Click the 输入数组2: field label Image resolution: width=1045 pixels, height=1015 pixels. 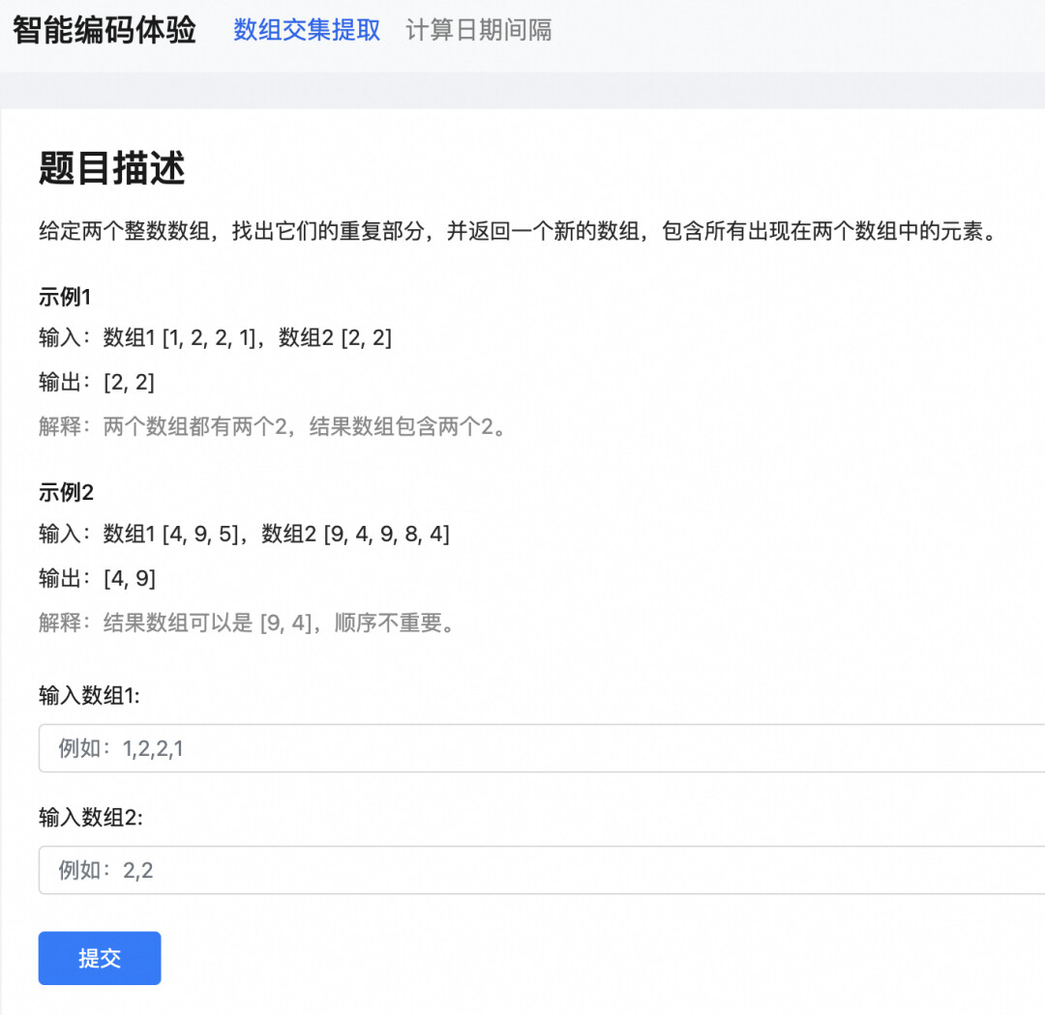[x=90, y=818]
